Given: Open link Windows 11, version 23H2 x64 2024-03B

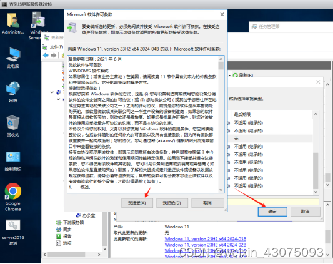Looking at the screenshot, I should [x=206, y=239].
